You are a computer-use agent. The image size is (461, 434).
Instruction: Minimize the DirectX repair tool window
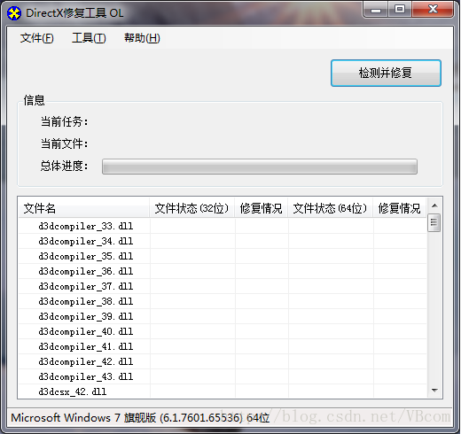tap(376, 10)
